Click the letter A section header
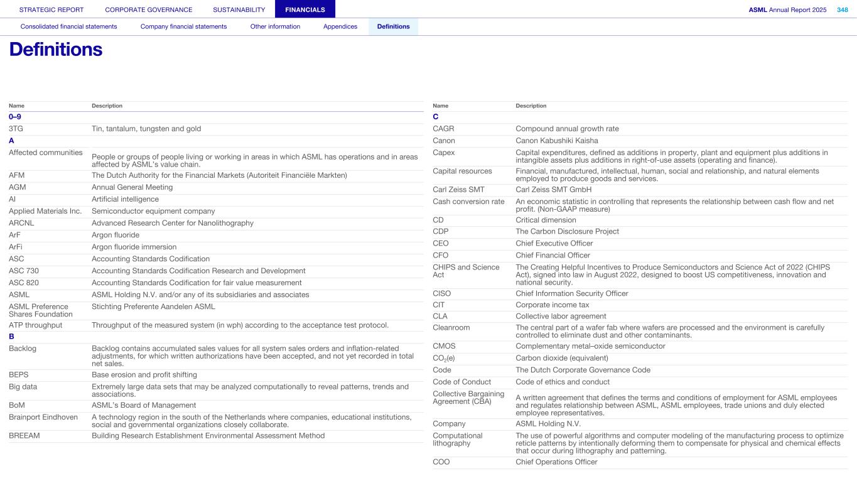 click(x=11, y=141)
